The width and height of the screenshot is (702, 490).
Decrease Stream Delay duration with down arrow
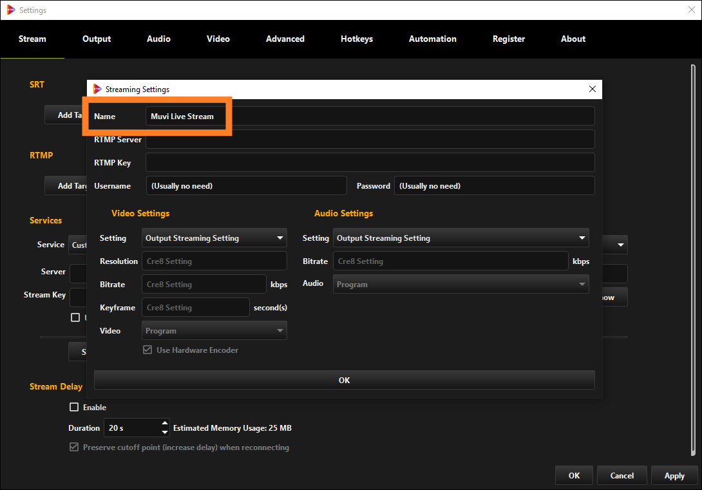pos(165,432)
